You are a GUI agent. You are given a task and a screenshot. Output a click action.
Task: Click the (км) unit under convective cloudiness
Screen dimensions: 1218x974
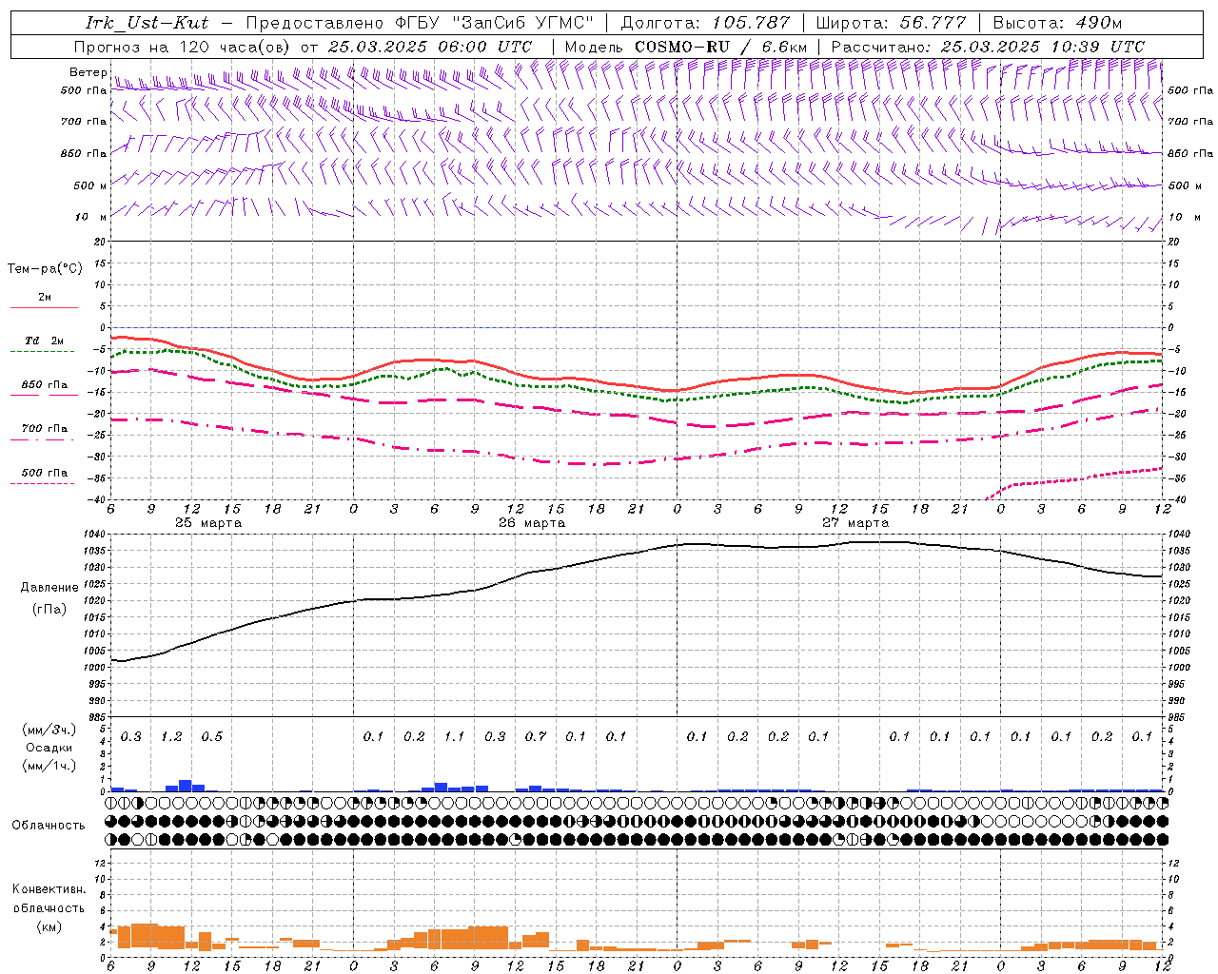(x=49, y=926)
